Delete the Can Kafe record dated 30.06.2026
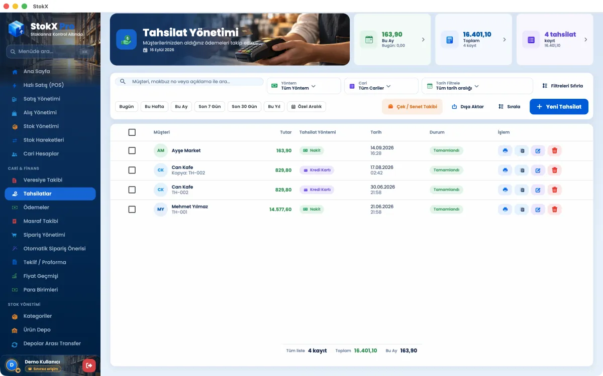This screenshot has height=376, width=603. (555, 190)
